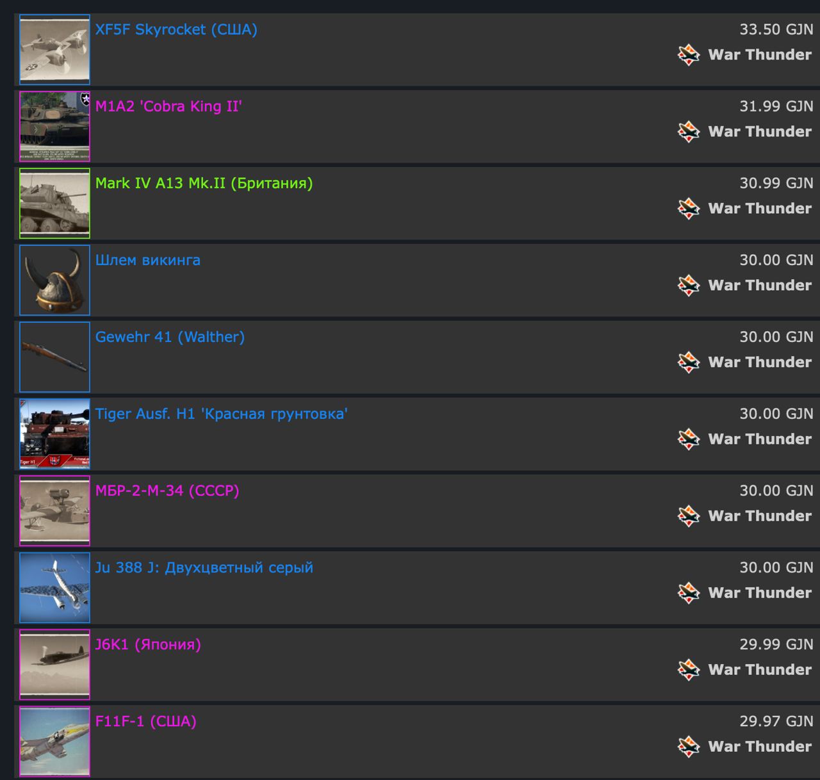Click the War Thunder icon in M1A2 Cobra King II row
Viewport: 820px width, 780px height.
[x=689, y=132]
